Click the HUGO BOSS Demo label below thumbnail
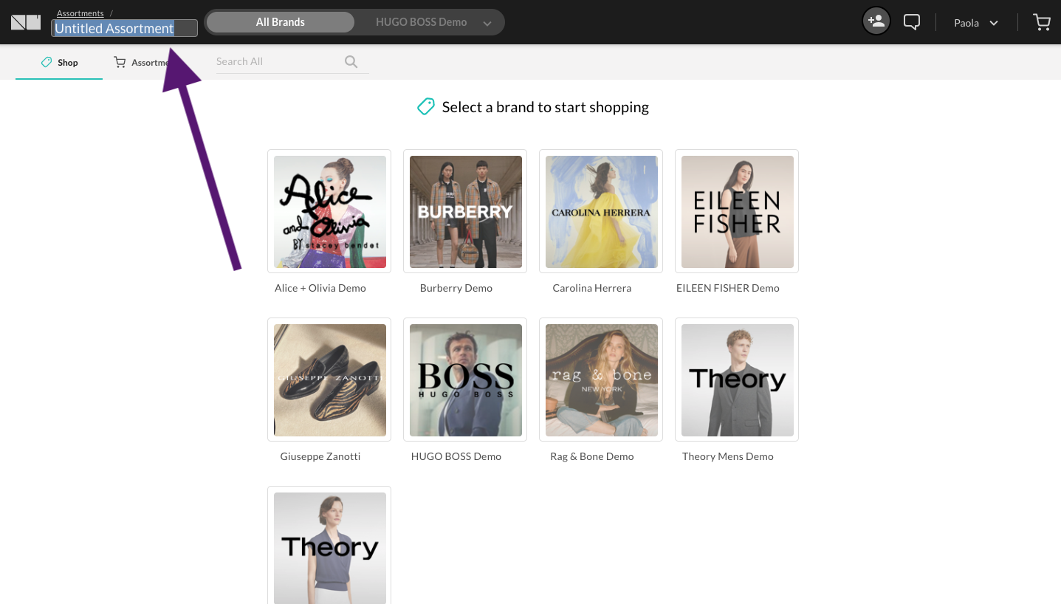1061x604 pixels. click(456, 456)
